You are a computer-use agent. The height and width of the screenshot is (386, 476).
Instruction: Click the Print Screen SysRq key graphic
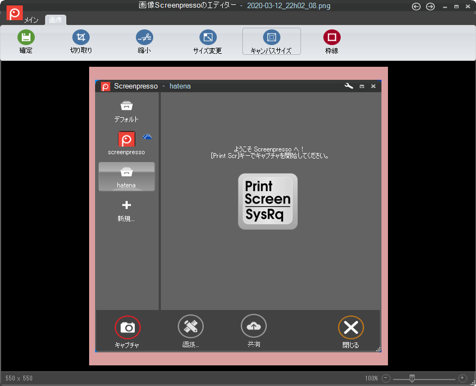point(268,201)
